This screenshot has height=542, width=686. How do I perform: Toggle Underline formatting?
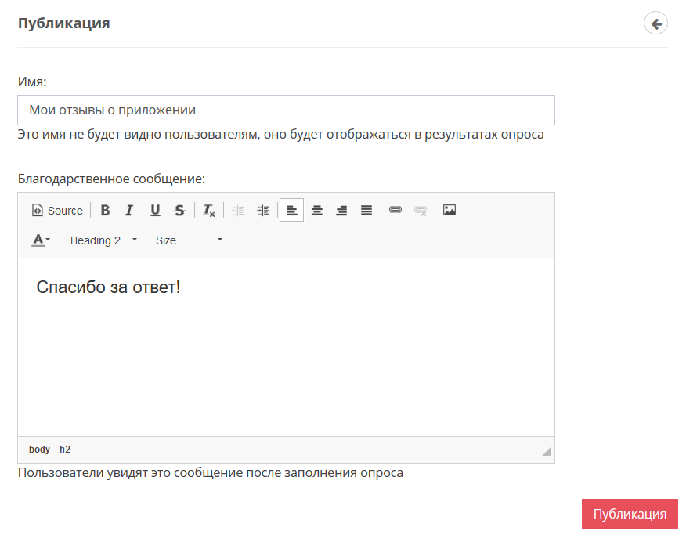[155, 211]
